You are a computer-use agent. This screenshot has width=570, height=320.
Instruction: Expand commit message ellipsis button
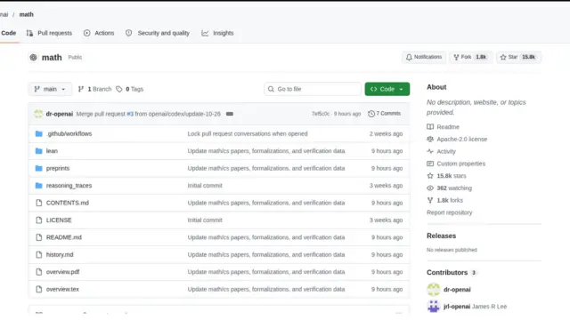coord(230,114)
